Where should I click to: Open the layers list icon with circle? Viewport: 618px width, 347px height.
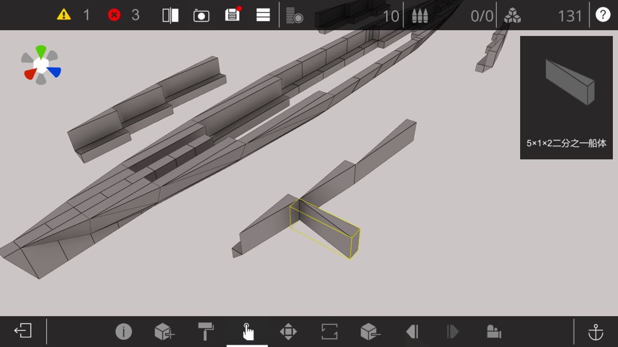pos(295,15)
